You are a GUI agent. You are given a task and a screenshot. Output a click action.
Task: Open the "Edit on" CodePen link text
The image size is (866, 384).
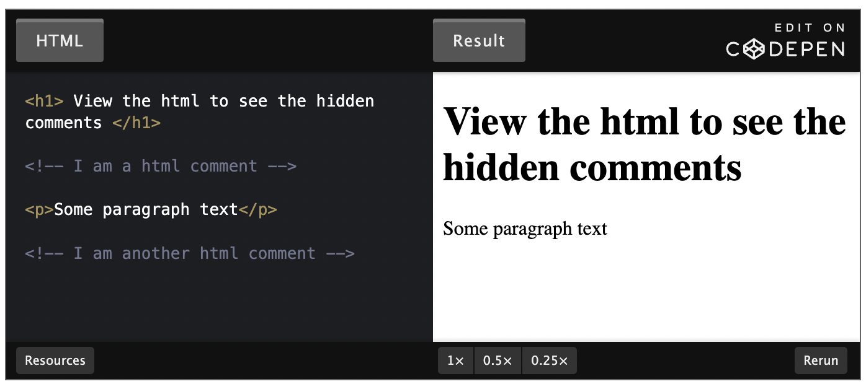(810, 28)
